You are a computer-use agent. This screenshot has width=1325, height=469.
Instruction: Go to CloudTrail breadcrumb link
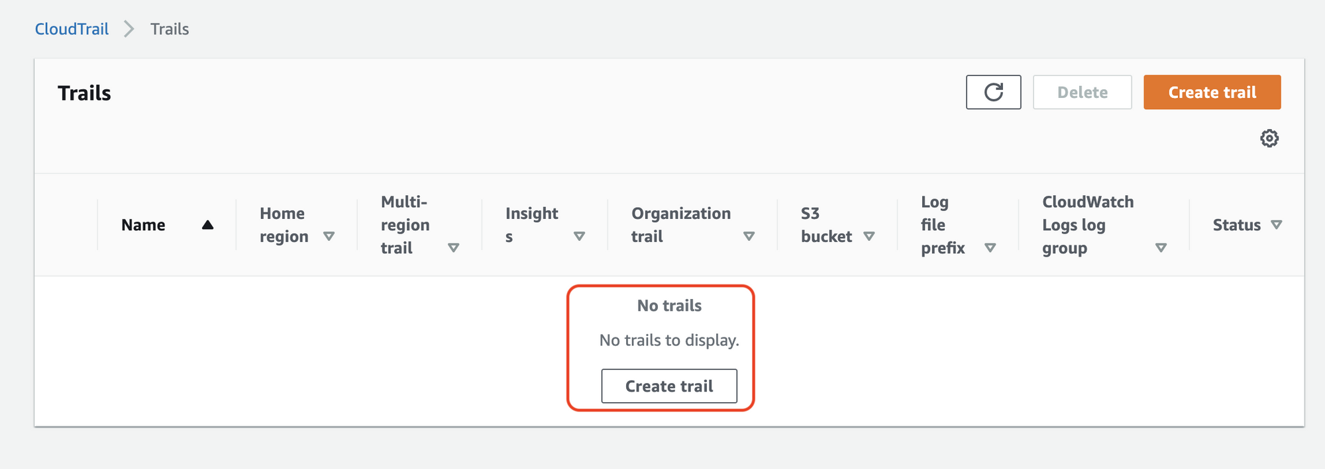pyautogui.click(x=72, y=29)
